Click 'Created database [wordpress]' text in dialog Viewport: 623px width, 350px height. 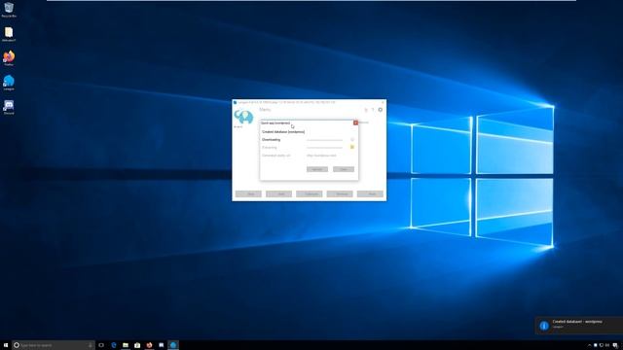tap(283, 132)
